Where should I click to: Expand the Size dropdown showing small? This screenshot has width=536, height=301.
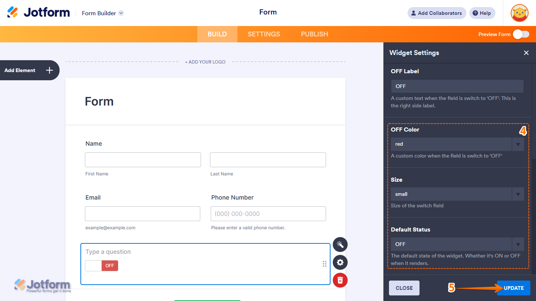pos(518,194)
